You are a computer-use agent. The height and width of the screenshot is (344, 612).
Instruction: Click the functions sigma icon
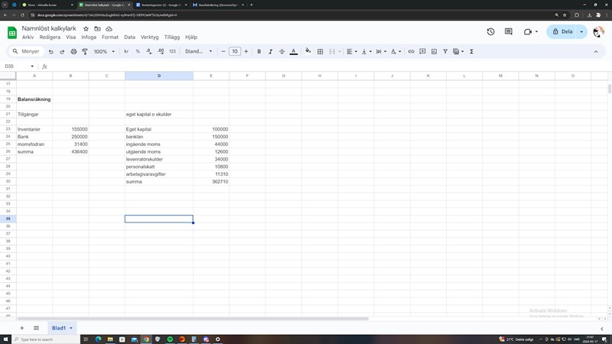coord(471,52)
